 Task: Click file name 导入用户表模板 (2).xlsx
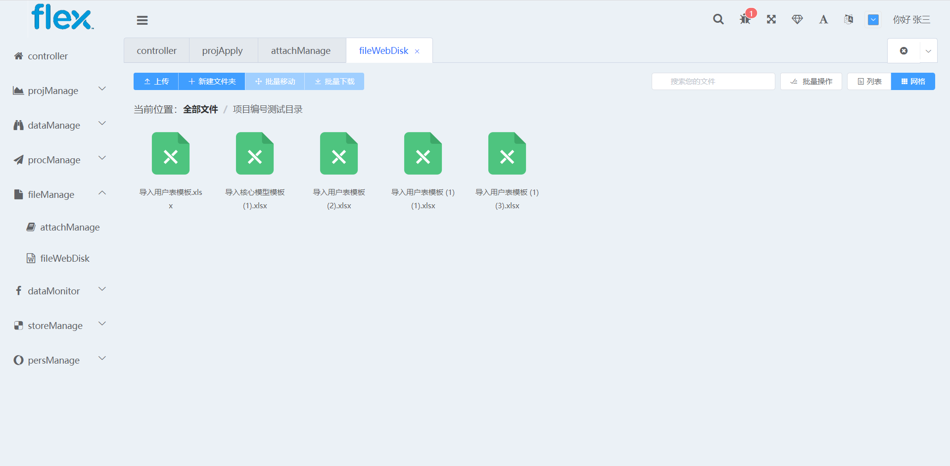(339, 199)
